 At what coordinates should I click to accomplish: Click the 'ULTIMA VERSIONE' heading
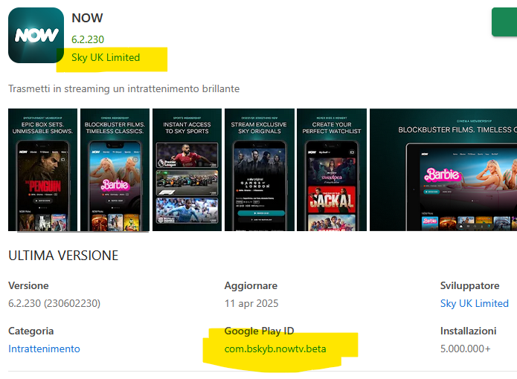63,256
